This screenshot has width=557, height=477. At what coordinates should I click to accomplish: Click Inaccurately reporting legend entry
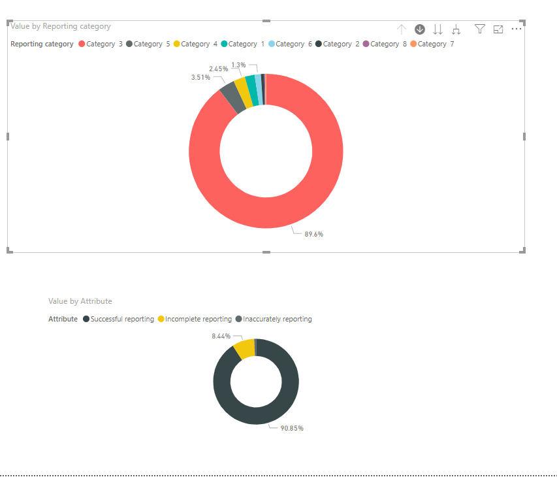274,319
